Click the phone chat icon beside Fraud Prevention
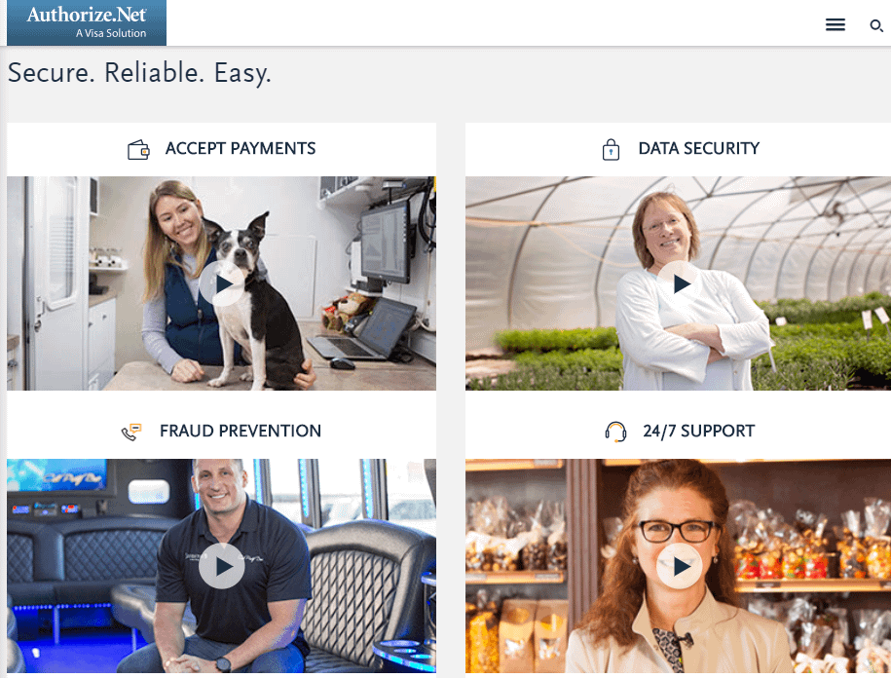 (131, 432)
